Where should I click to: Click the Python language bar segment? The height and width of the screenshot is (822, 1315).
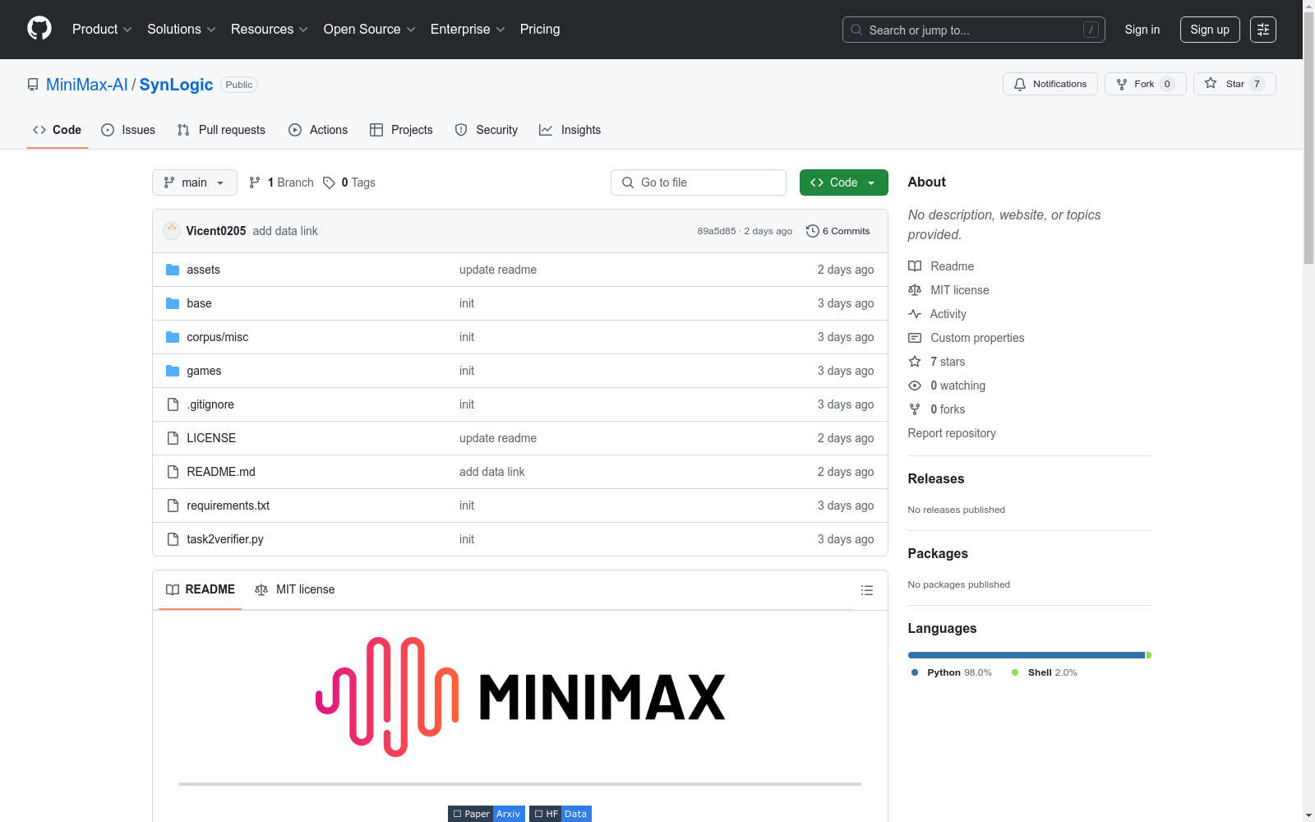pos(1027,655)
